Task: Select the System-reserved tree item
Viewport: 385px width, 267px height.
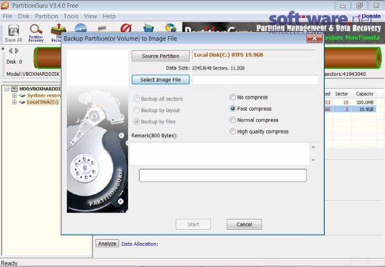Action: (44, 95)
